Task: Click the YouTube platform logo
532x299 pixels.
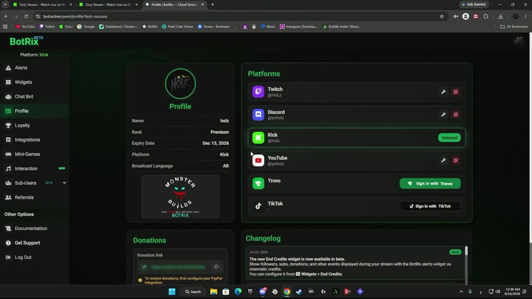Action: click(x=258, y=160)
